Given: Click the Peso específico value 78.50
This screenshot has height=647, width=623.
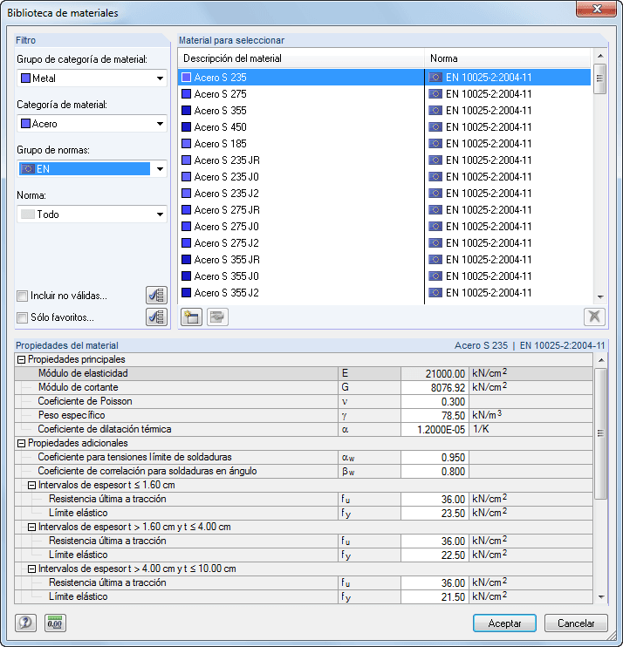Looking at the screenshot, I should pyautogui.click(x=435, y=416).
